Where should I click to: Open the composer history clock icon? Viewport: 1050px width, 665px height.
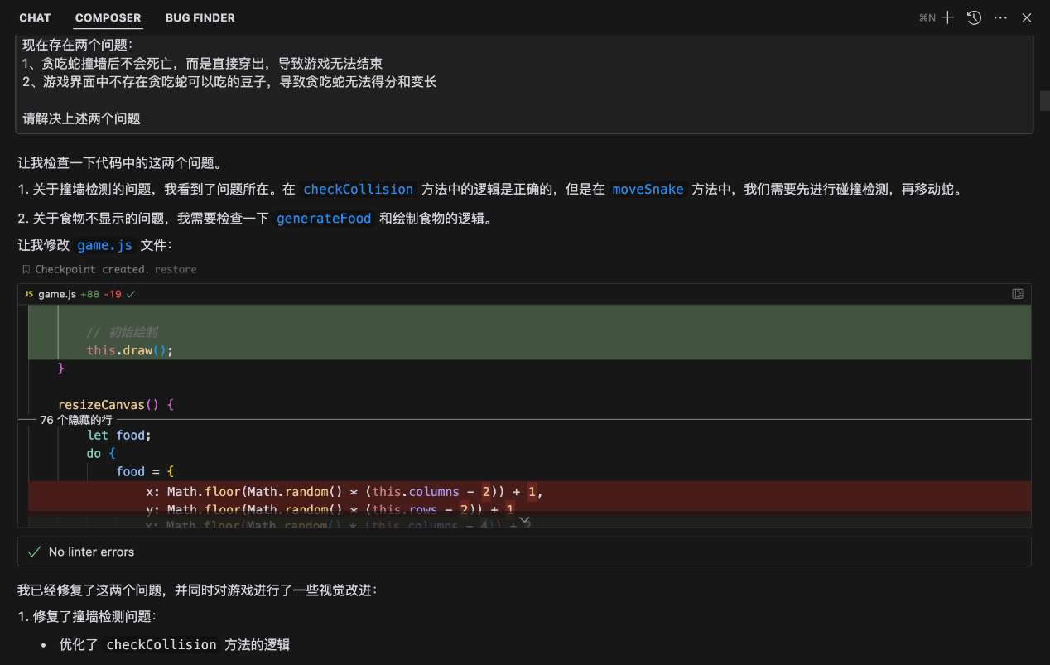coord(974,17)
